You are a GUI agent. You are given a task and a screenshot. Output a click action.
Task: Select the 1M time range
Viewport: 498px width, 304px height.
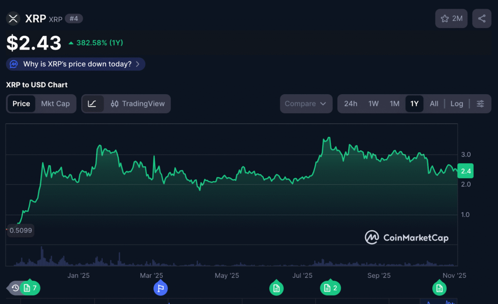[x=394, y=103]
